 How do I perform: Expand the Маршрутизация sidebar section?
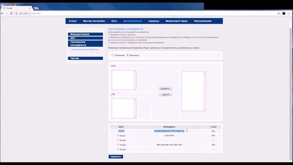[86, 34]
